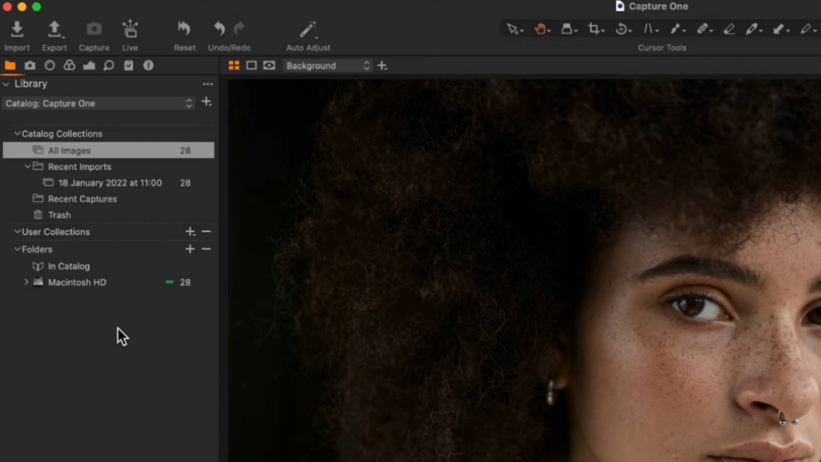Open the Background layer dropdown
Viewport: 821px width, 462px height.
327,66
